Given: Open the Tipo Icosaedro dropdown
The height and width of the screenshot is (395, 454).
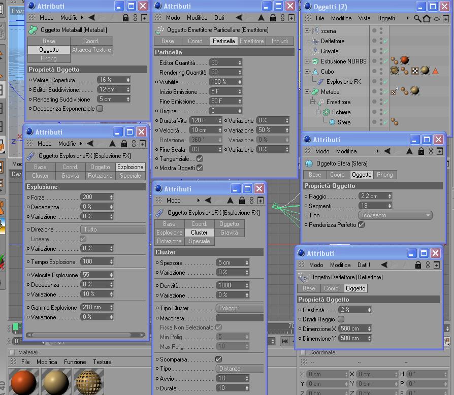Looking at the screenshot, I should [x=395, y=215].
